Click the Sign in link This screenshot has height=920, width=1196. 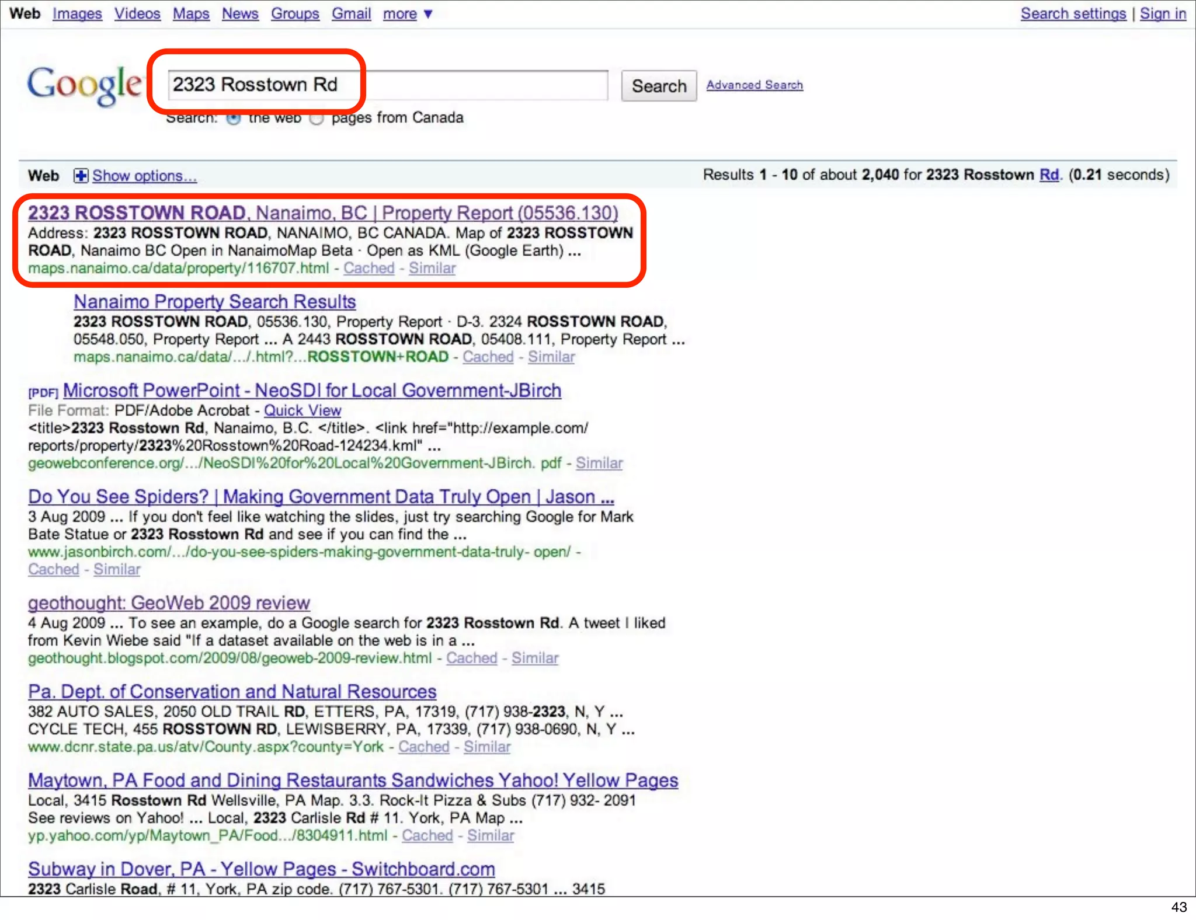point(1162,13)
